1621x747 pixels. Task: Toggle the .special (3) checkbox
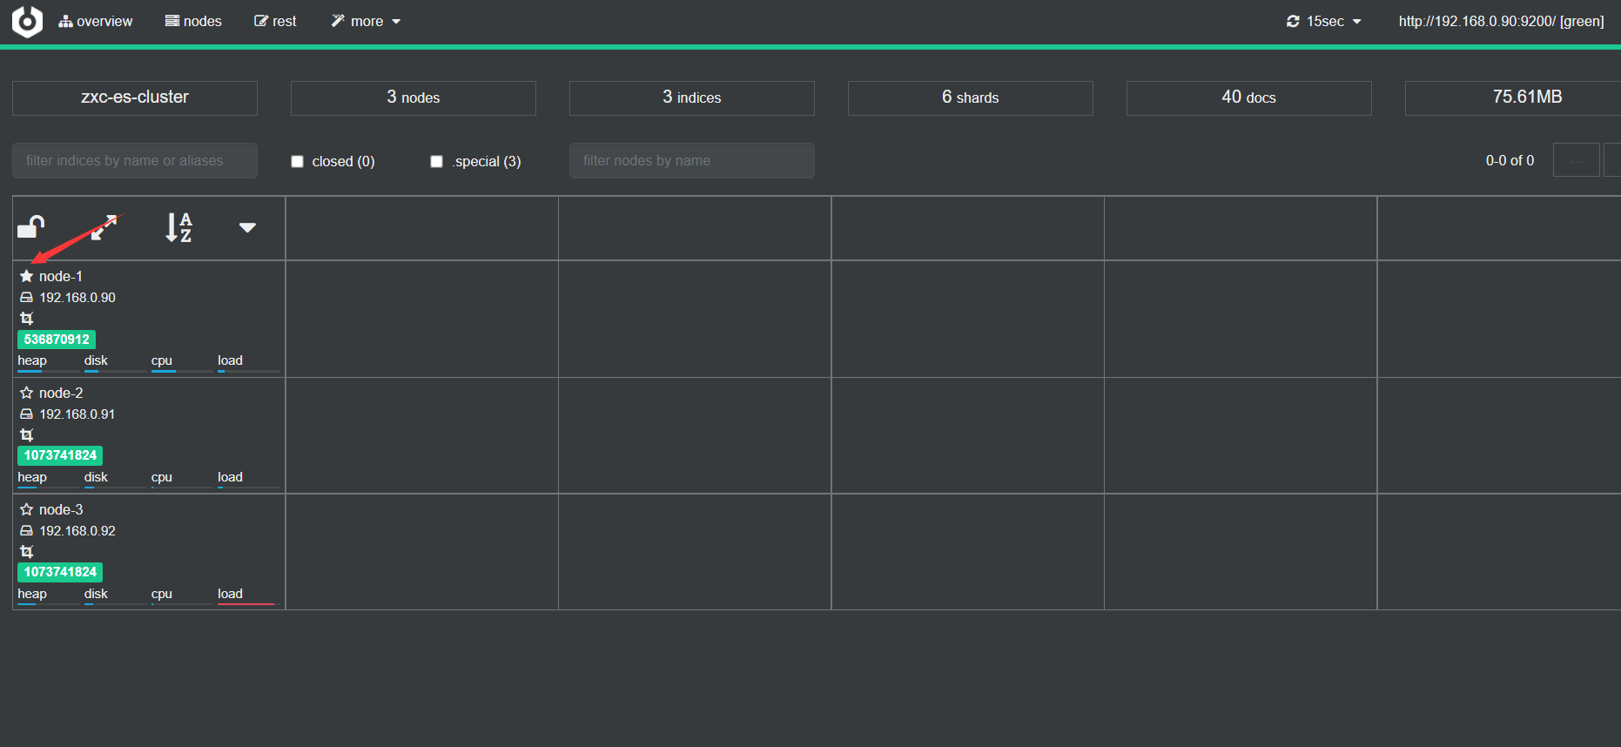pyautogui.click(x=436, y=161)
